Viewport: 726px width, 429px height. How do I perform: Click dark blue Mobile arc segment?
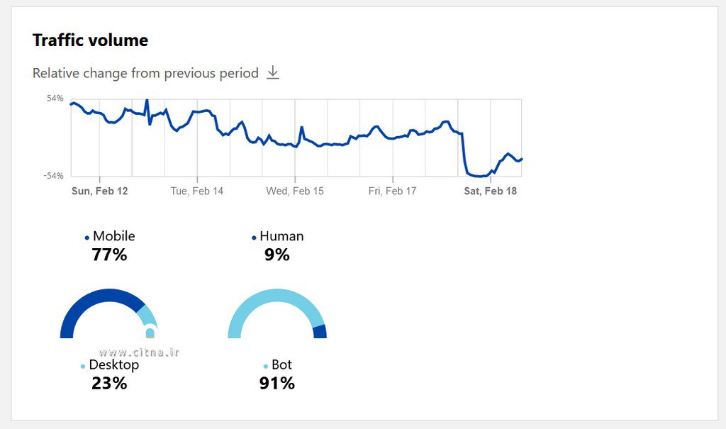click(x=92, y=302)
